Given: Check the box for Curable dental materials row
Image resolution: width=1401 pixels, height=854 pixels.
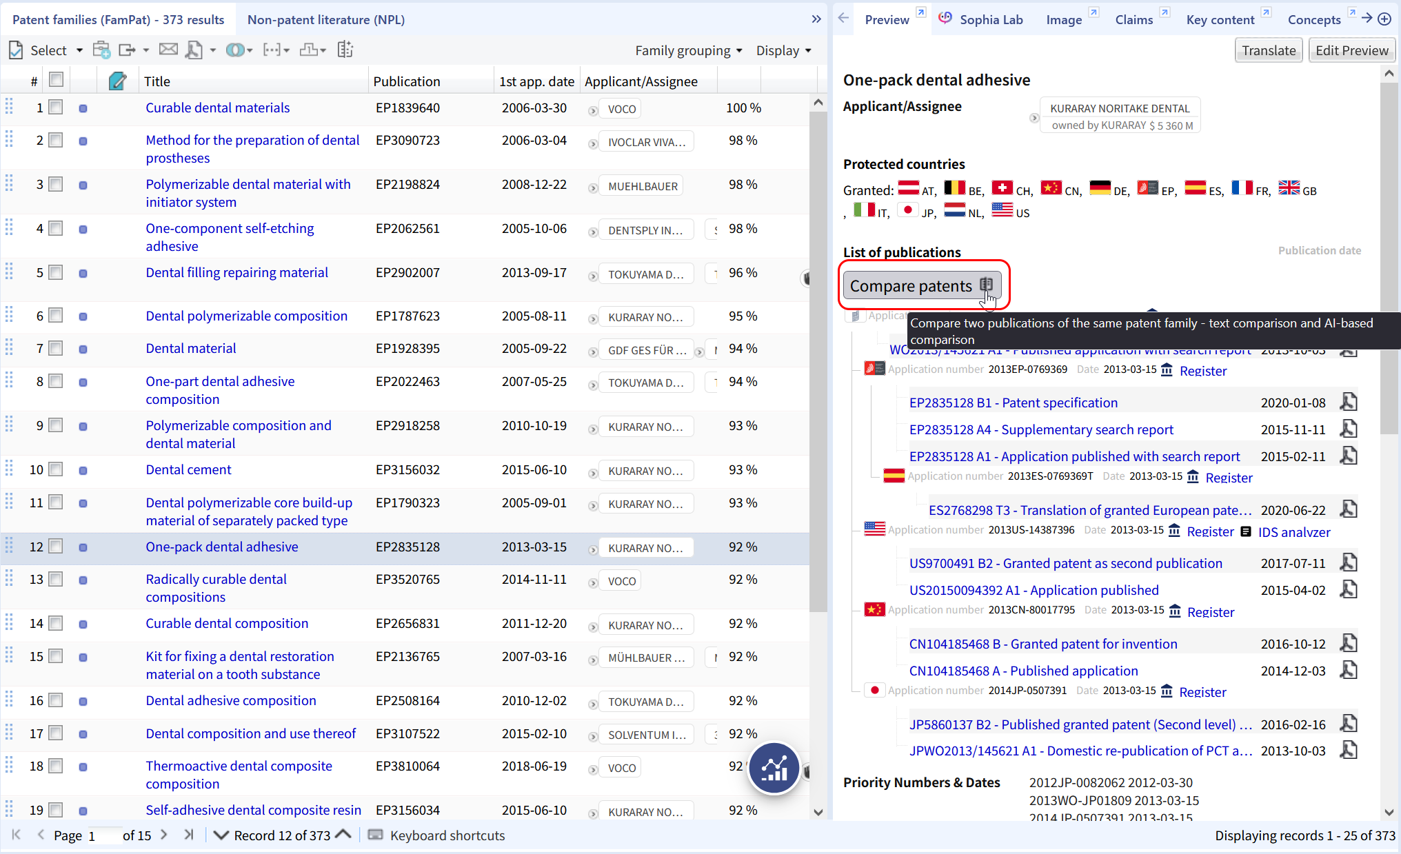Looking at the screenshot, I should coord(56,107).
